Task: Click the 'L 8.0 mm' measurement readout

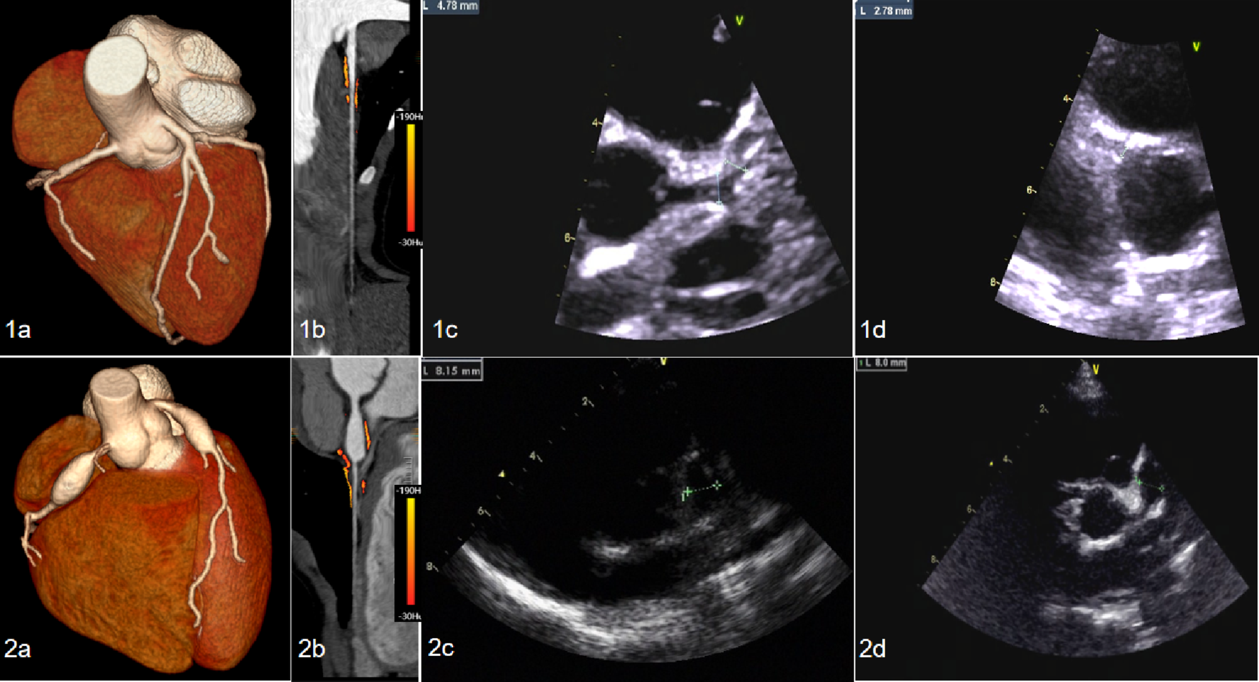Action: pyautogui.click(x=881, y=363)
